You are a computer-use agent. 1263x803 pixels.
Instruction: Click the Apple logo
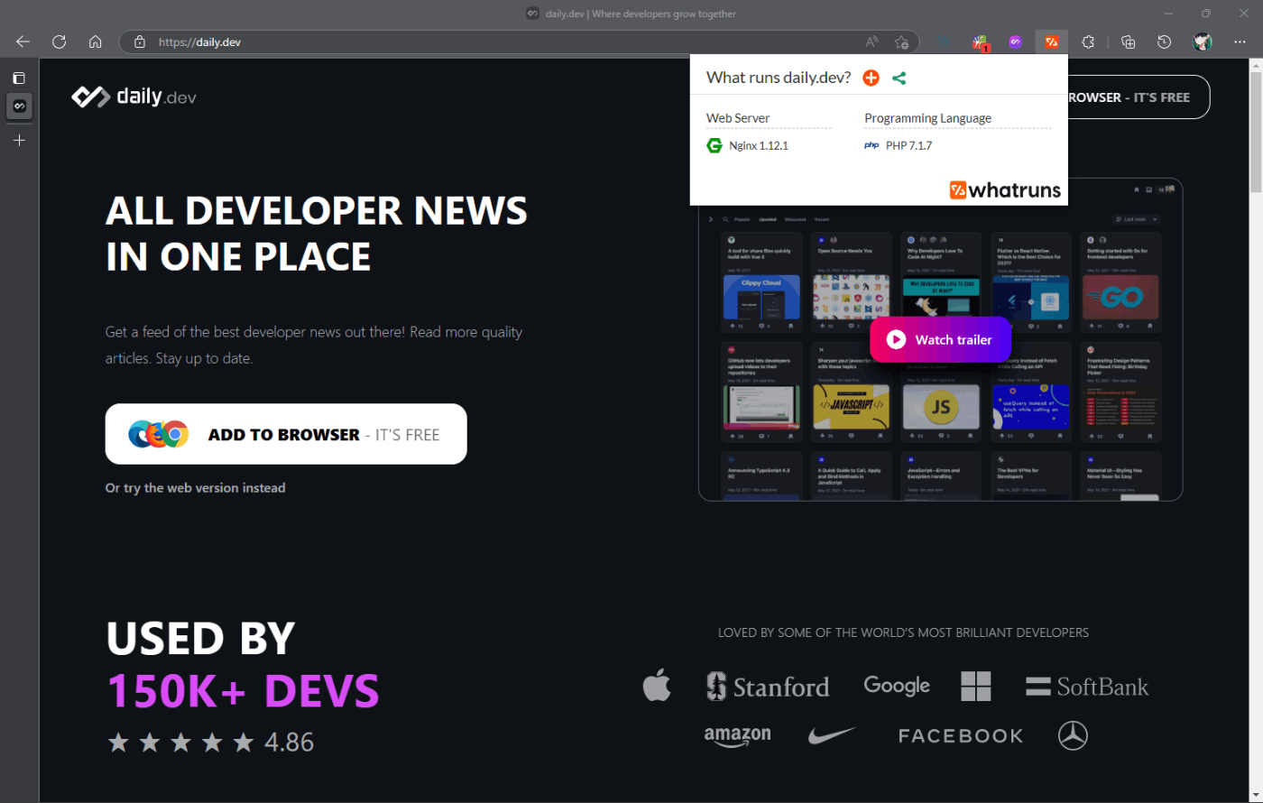click(657, 686)
